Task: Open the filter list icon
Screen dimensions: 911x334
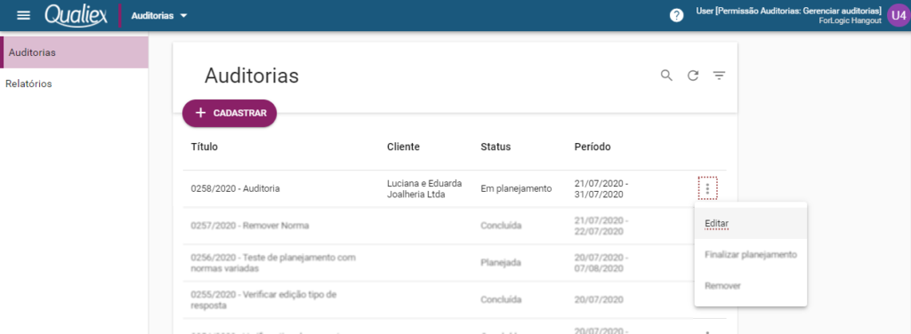Action: [x=719, y=76]
